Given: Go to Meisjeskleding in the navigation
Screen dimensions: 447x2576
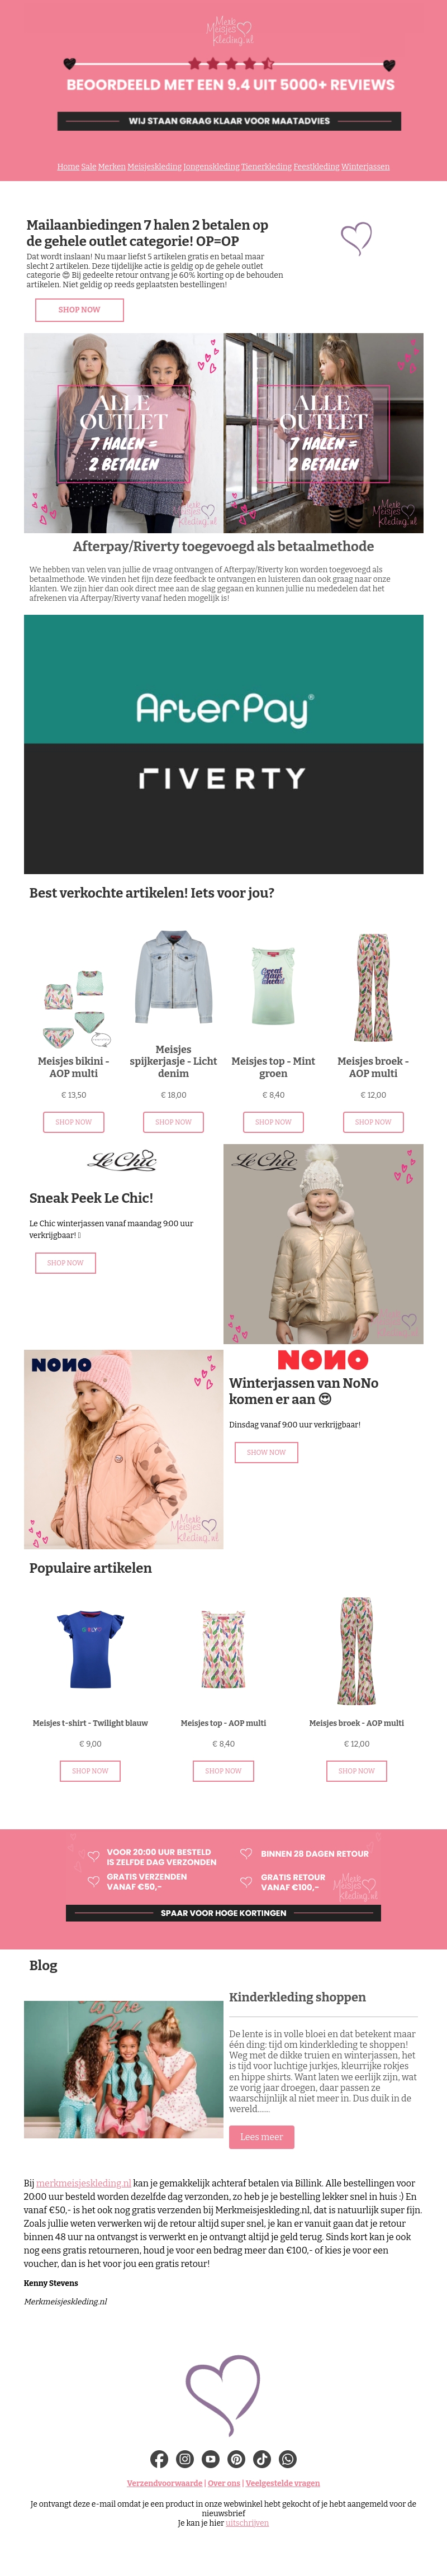Looking at the screenshot, I should point(154,167).
